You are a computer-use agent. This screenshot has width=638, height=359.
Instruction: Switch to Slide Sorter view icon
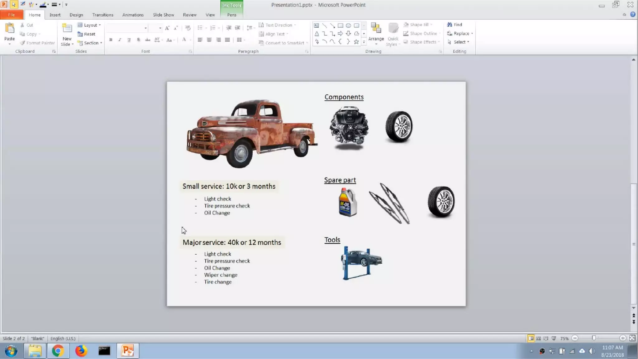point(538,338)
